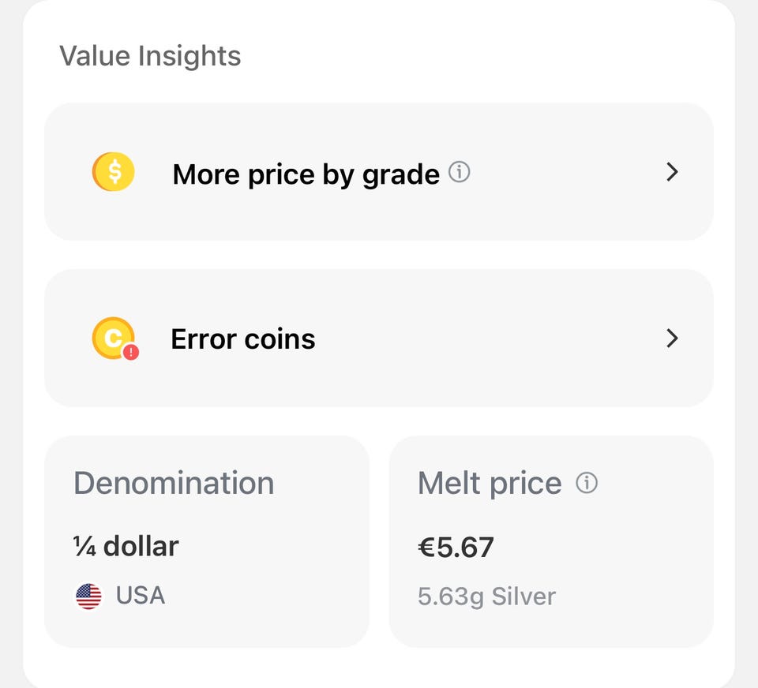Click the info icon beside More price by grade
The width and height of the screenshot is (758, 688).
click(459, 172)
